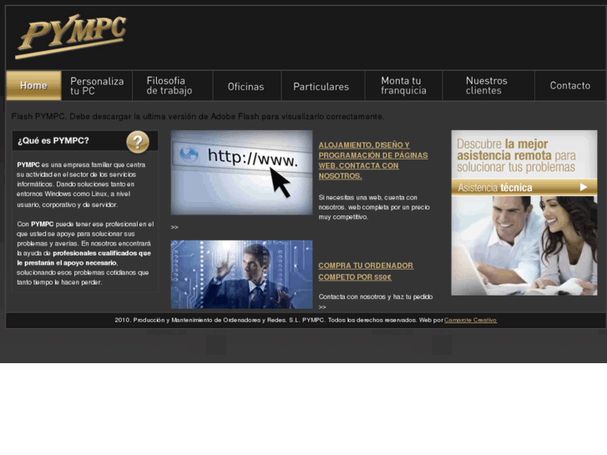Click the >> link after 'haz tu pedido'

(x=322, y=307)
